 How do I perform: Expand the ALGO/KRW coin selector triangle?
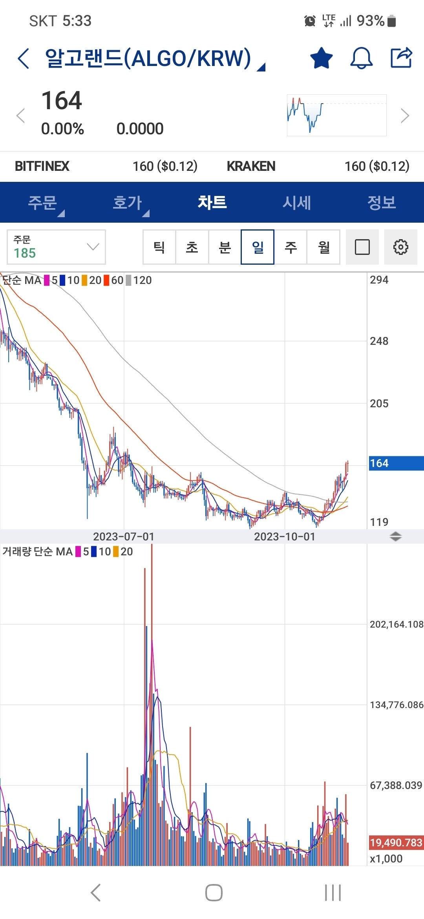click(x=261, y=67)
